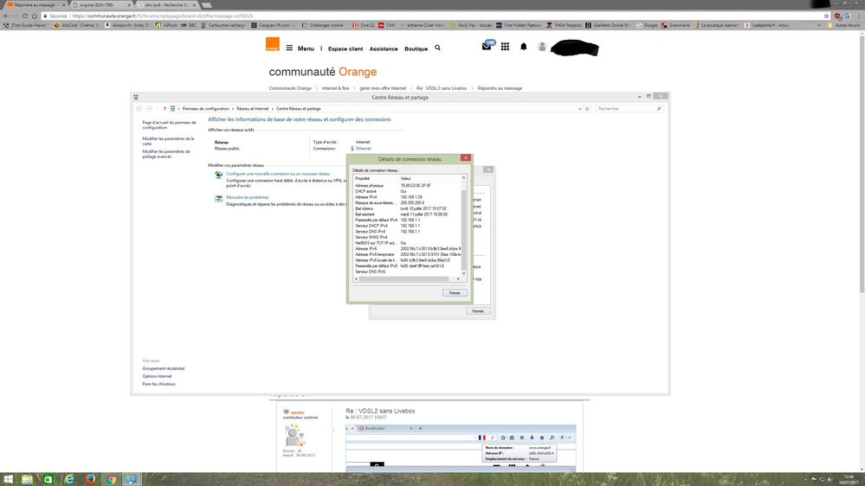Switch to the original (826×796) tab

[x=101, y=5]
